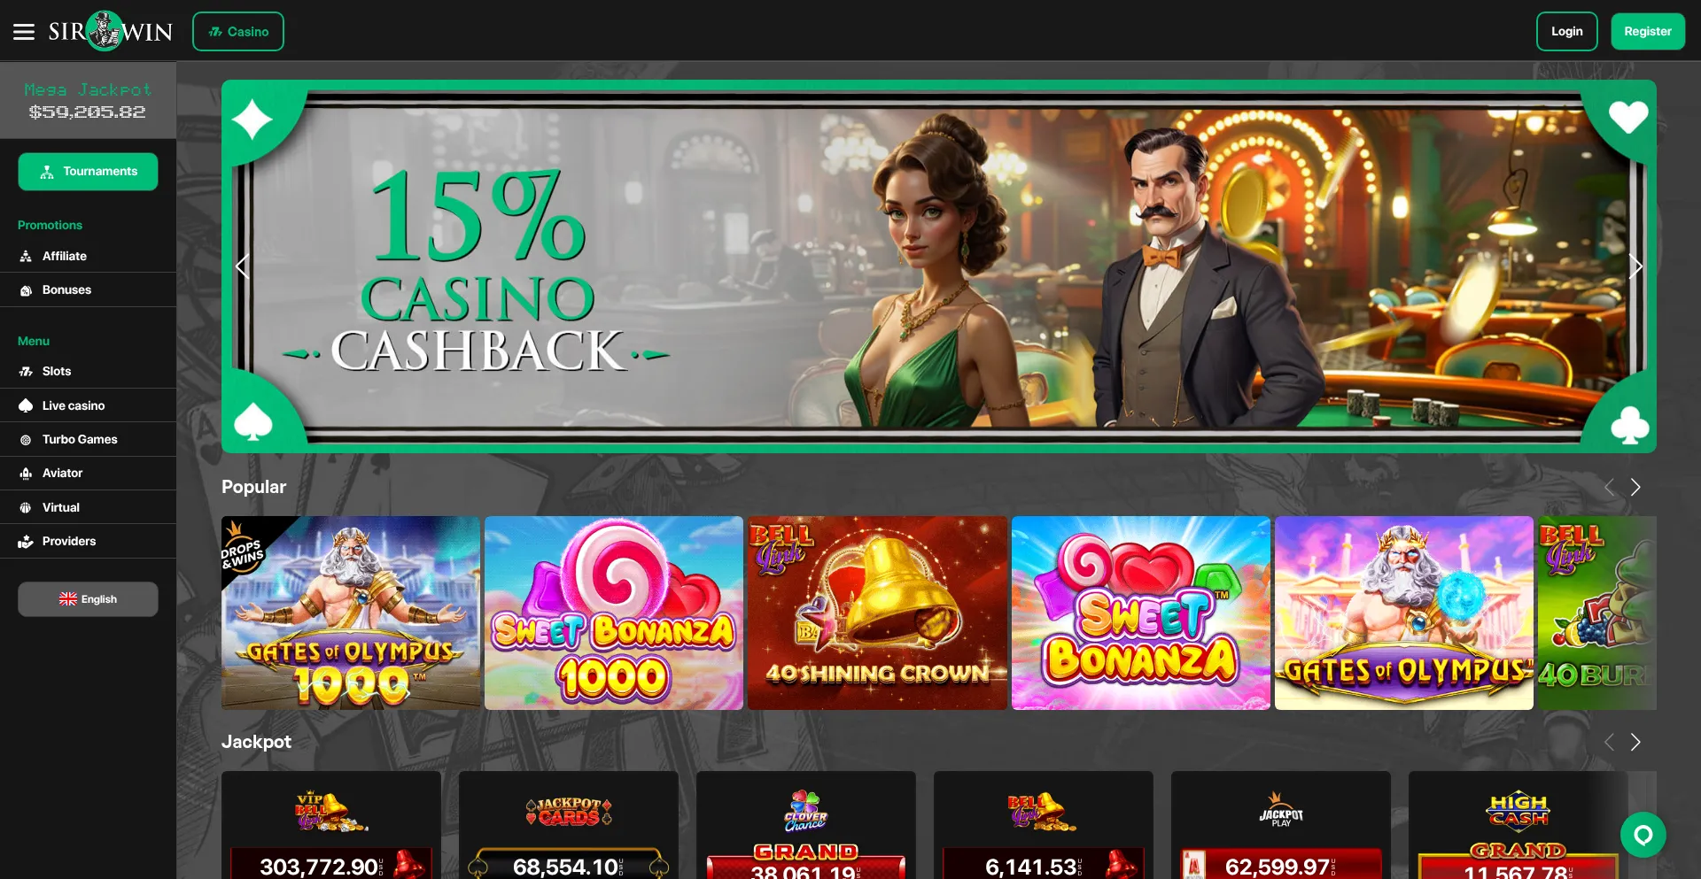1701x879 pixels.
Task: Click the Login button
Action: point(1566,31)
